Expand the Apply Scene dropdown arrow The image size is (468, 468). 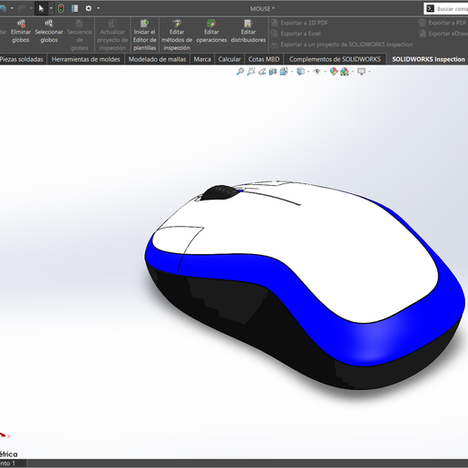tap(353, 72)
